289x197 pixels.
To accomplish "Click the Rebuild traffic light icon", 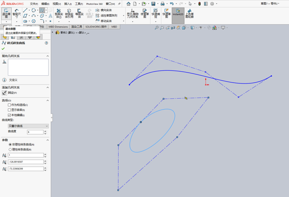I will click(200, 4).
